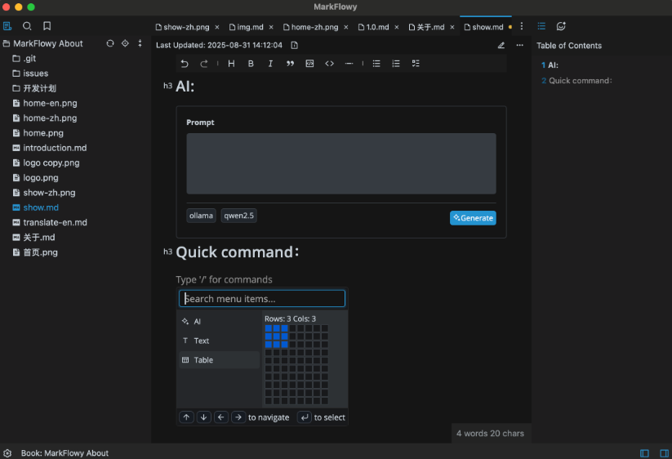Toggle italic formatting in the toolbar
Image resolution: width=672 pixels, height=459 pixels.
(x=270, y=64)
